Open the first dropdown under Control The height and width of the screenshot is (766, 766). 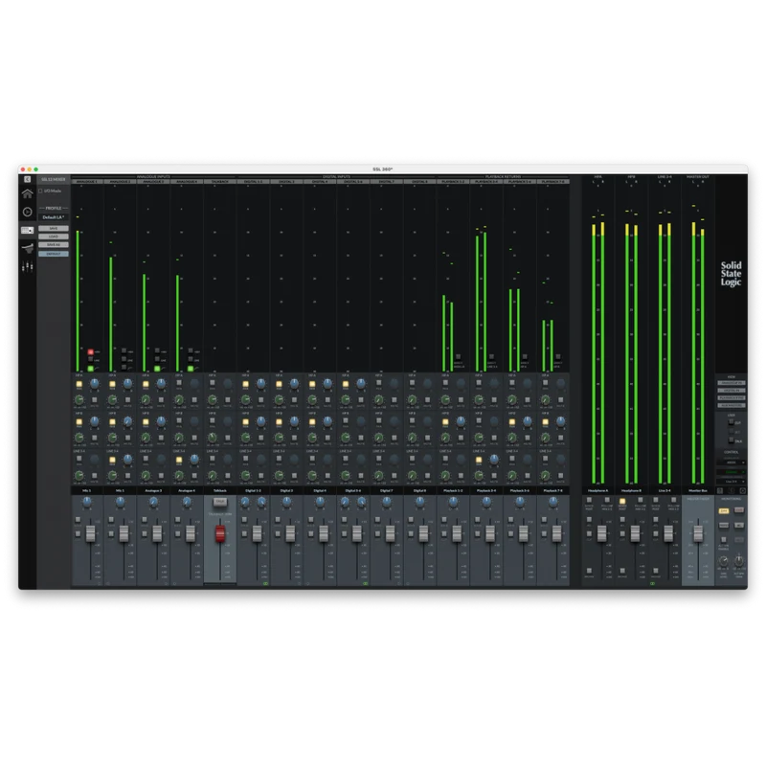[x=732, y=462]
